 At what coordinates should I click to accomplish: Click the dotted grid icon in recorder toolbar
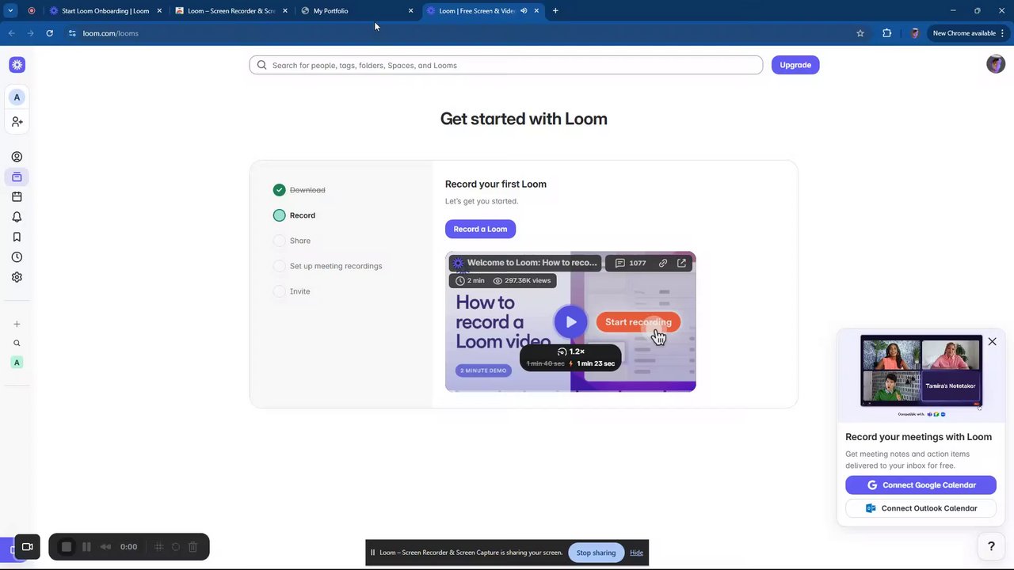tap(158, 547)
